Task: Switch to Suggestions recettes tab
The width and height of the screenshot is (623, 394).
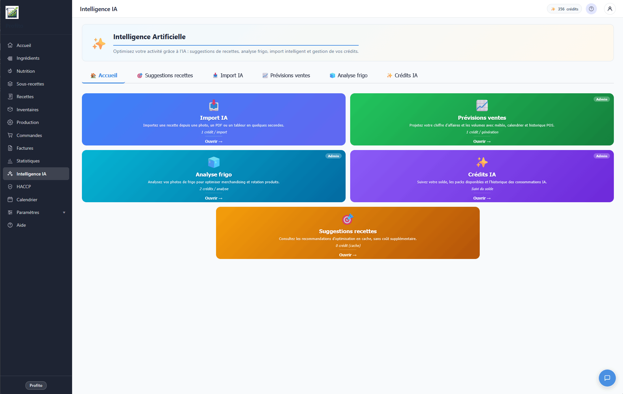Action: coord(165,75)
